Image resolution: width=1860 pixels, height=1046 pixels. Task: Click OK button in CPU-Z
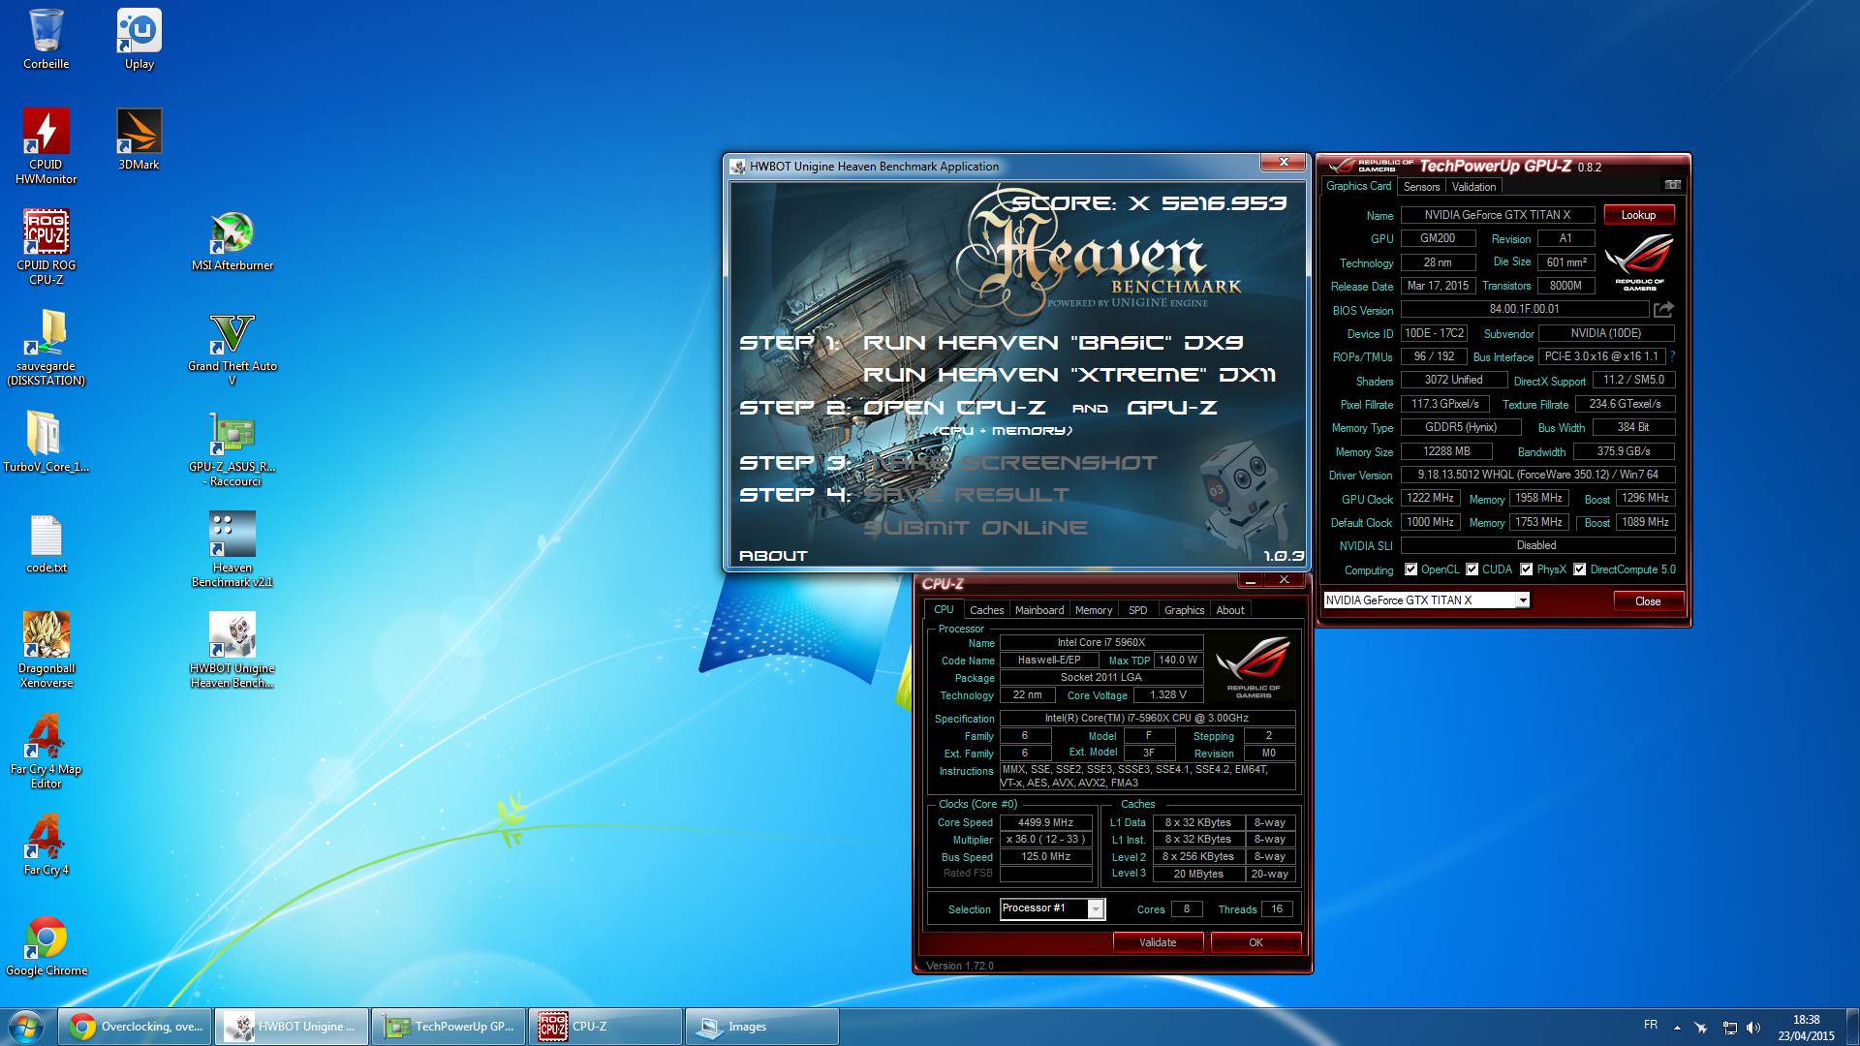coord(1255,942)
